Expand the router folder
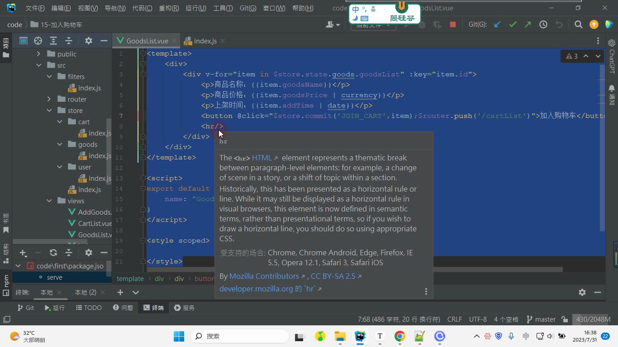This screenshot has height=347, width=618. [49, 99]
